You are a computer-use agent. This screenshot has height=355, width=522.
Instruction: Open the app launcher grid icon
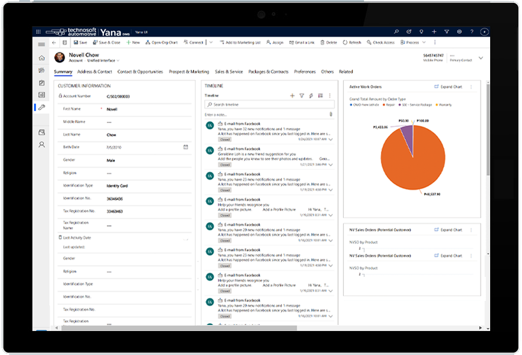coord(38,32)
